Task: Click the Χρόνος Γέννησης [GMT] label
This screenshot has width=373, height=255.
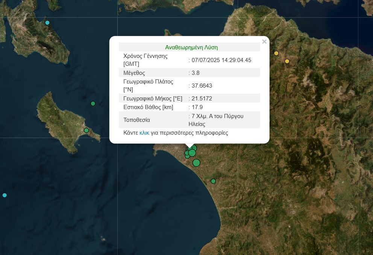Action: tap(146, 60)
